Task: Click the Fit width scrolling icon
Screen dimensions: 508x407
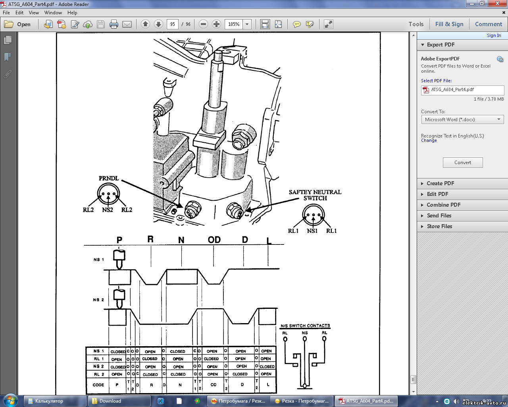Action: (265, 24)
